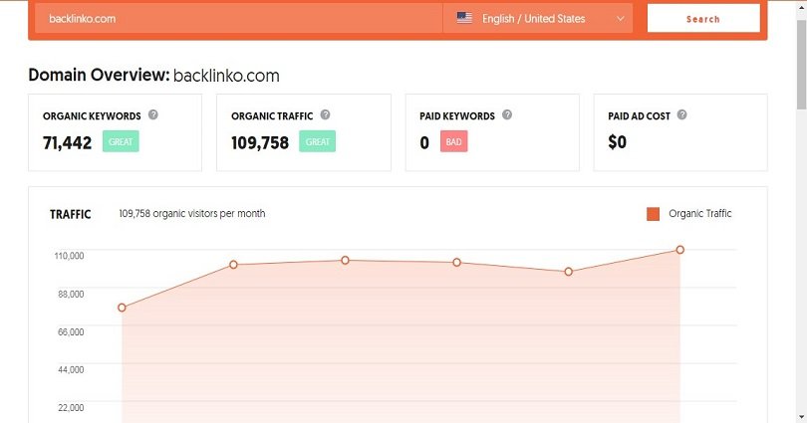807x423 pixels.
Task: Click the 110,000 y-axis label
Action: pyautogui.click(x=69, y=256)
